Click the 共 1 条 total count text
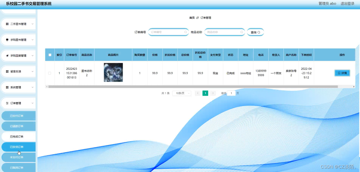Screen dimensions: 360x172 click(166, 93)
